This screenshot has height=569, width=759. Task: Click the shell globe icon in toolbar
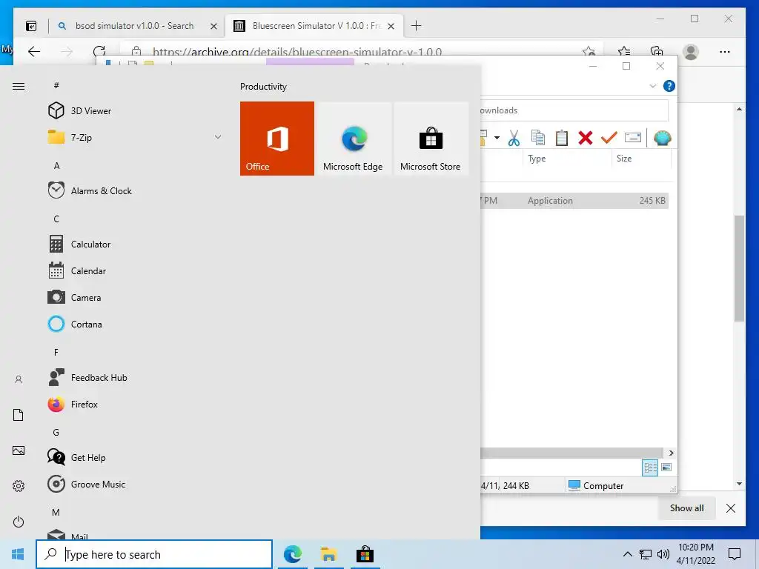[x=662, y=139]
